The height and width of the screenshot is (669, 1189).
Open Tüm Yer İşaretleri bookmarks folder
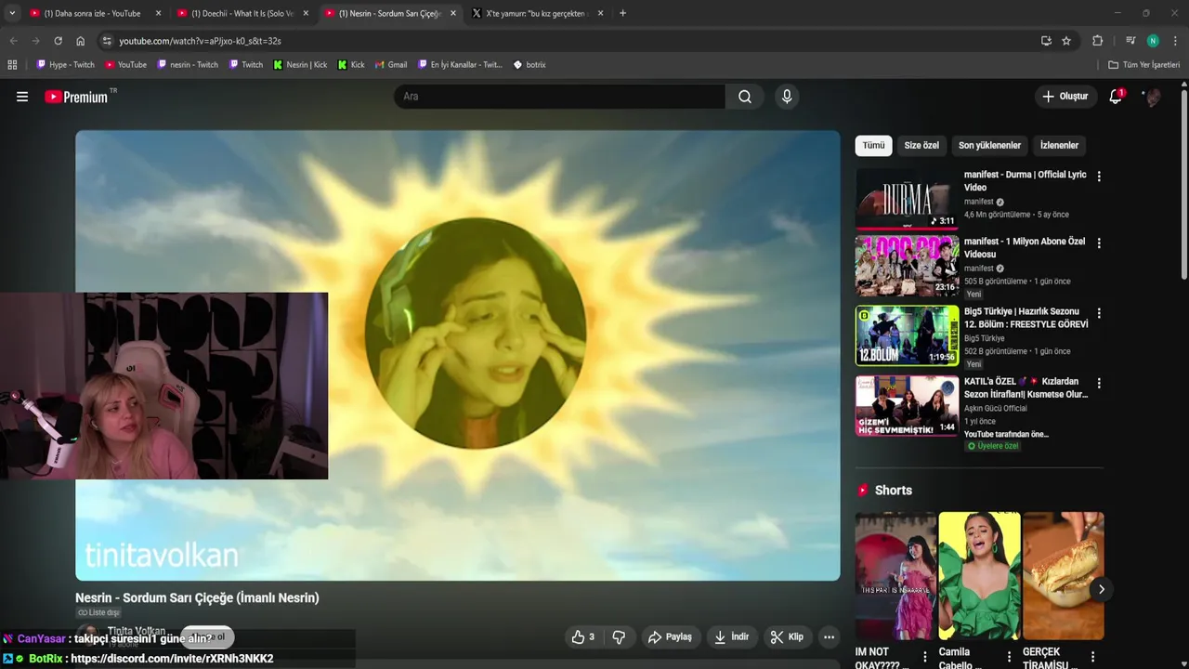(x=1144, y=65)
